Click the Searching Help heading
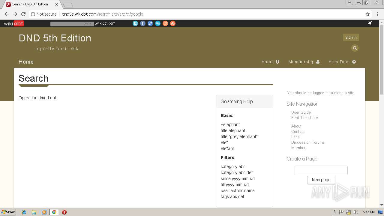384x216 pixels. point(237,101)
